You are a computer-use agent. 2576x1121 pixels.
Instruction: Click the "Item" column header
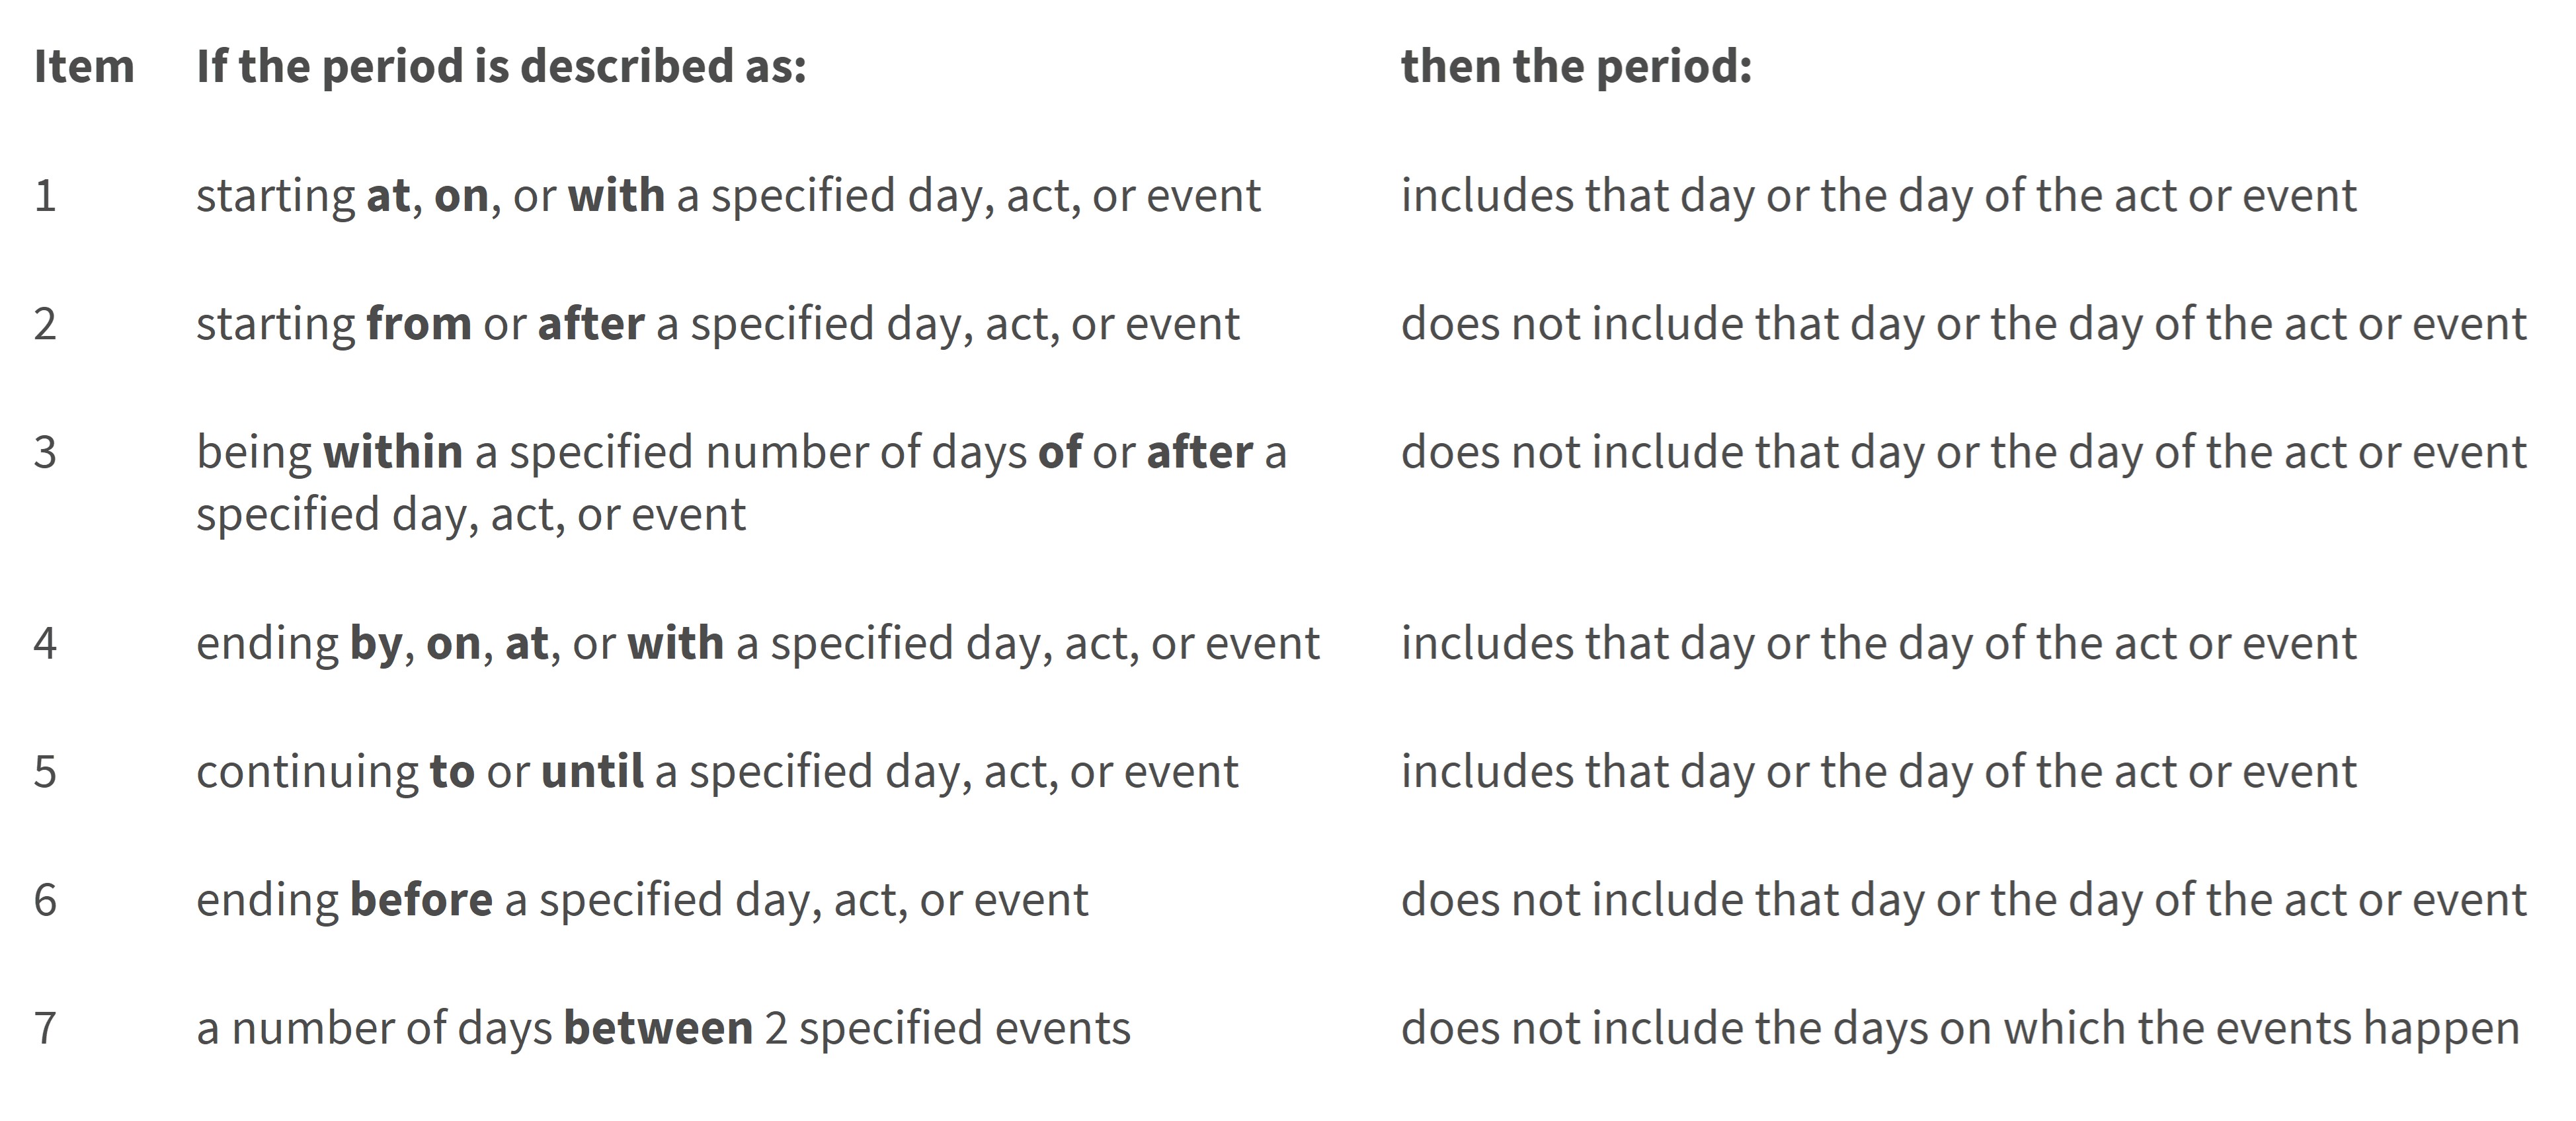pos(84,67)
